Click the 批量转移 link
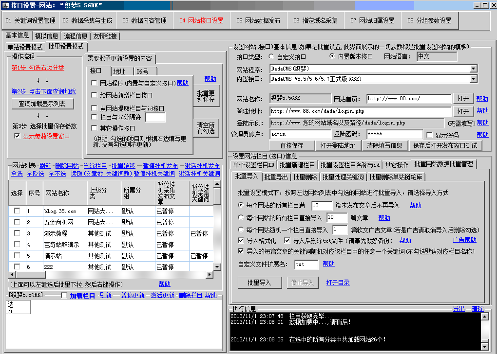Screen dimensions: 497x354 coord(123,166)
